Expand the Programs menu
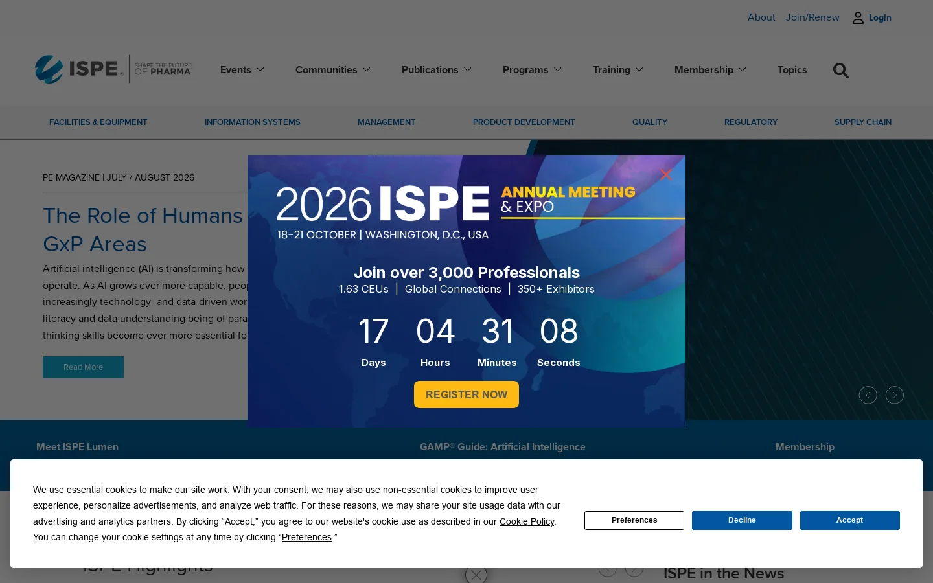Screen dimensions: 933x583 coord(532,70)
